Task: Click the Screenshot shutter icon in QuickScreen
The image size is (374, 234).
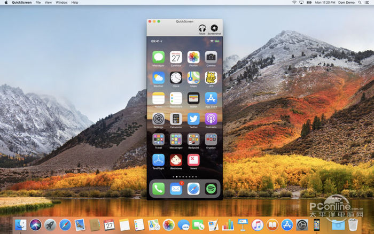Action: tap(214, 28)
